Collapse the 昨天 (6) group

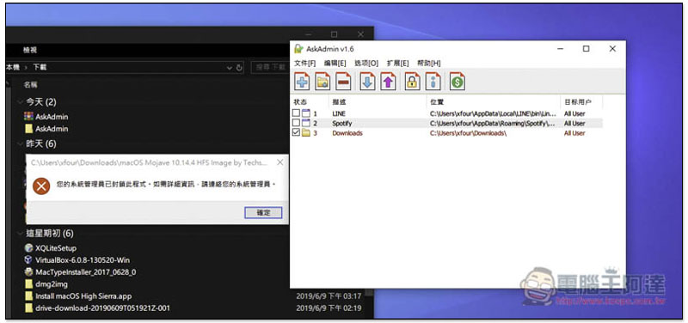tap(20, 143)
